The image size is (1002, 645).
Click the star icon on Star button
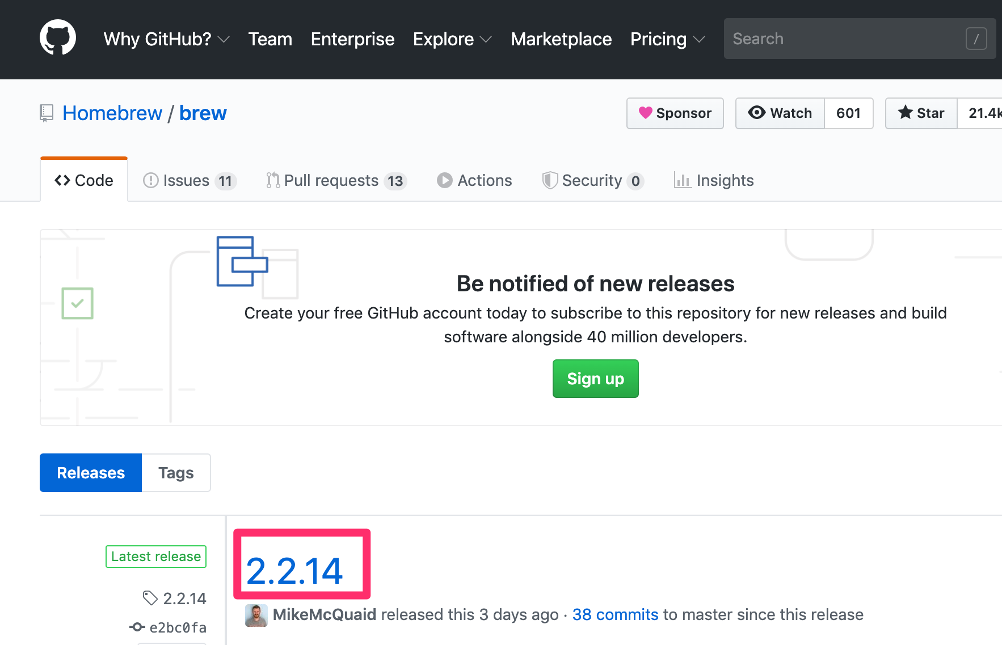(906, 113)
